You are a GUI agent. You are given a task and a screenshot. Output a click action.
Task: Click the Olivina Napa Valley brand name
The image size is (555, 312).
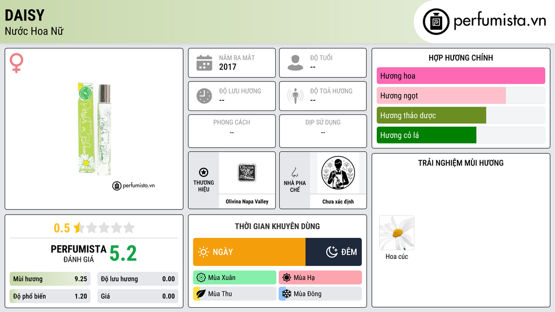[247, 201]
